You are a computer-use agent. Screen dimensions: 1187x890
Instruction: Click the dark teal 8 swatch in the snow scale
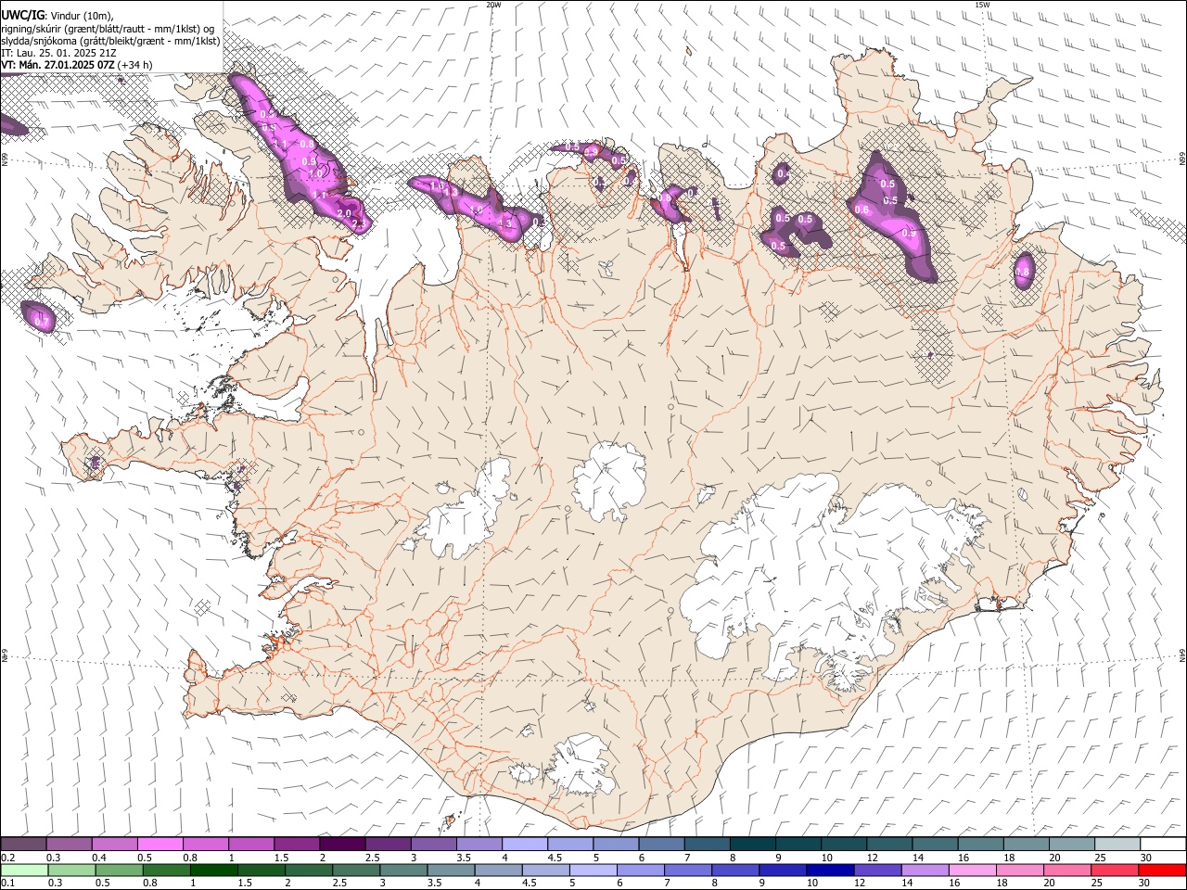click(x=752, y=844)
